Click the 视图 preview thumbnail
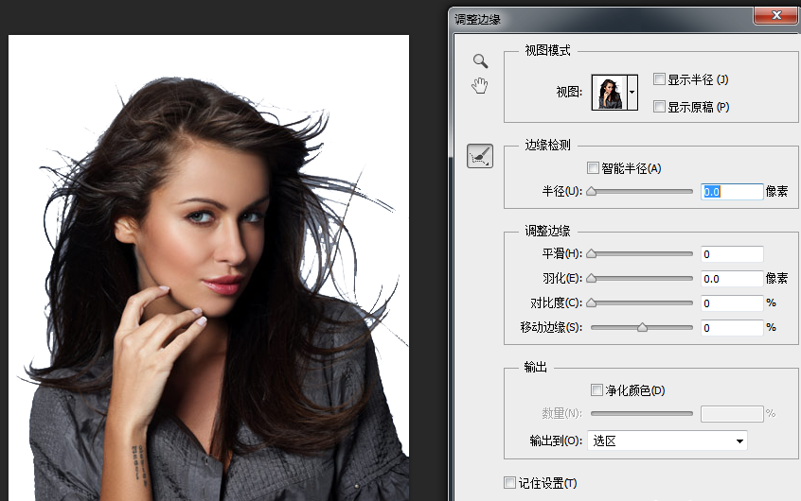Viewport: 801px width, 501px height. coord(609,93)
